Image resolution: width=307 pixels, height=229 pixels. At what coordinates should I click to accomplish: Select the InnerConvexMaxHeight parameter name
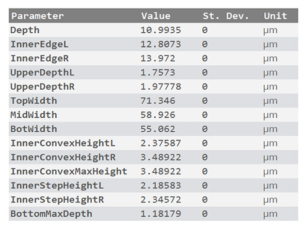tap(69, 171)
